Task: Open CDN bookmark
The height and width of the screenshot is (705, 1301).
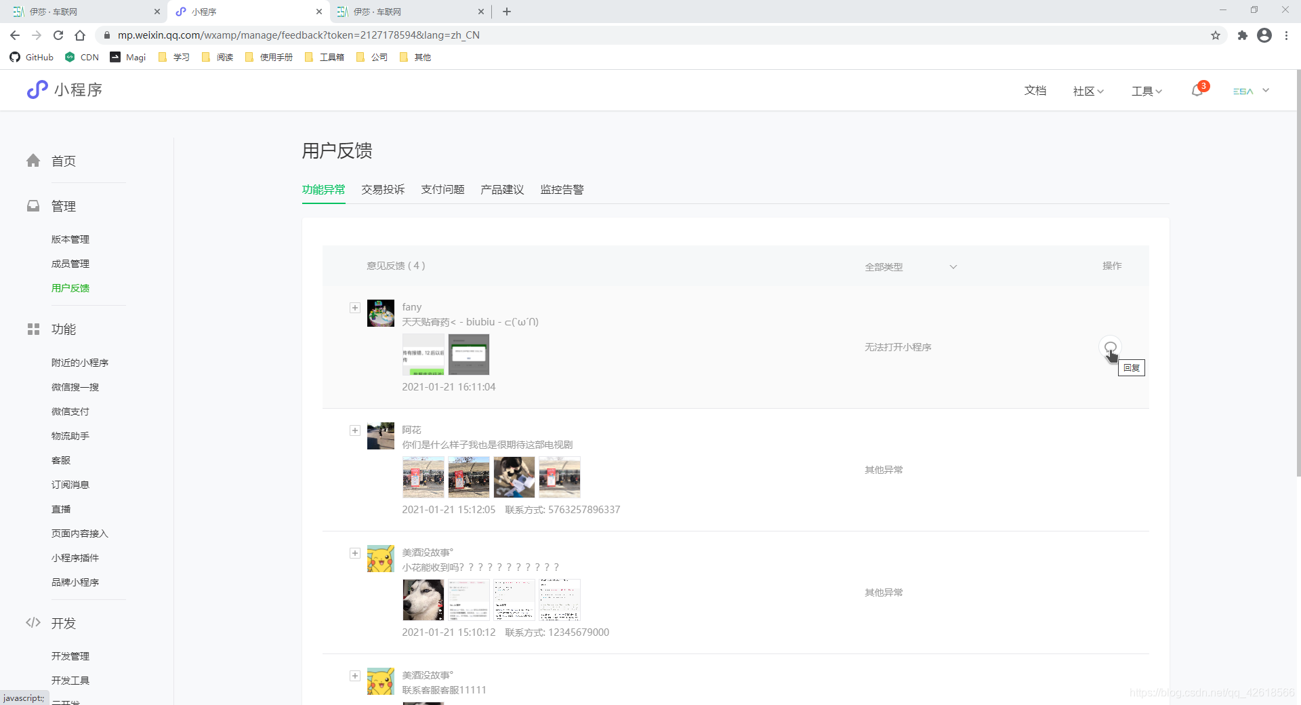Action: [82, 57]
